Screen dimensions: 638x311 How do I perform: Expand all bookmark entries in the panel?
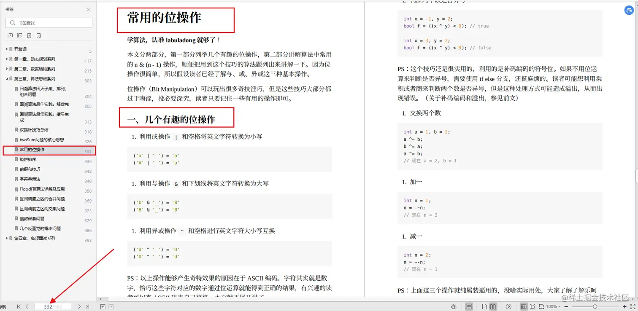(x=10, y=35)
